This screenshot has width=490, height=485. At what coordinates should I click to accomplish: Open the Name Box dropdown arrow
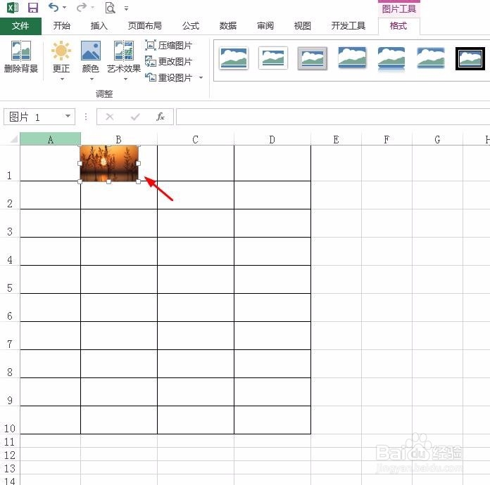[x=68, y=116]
